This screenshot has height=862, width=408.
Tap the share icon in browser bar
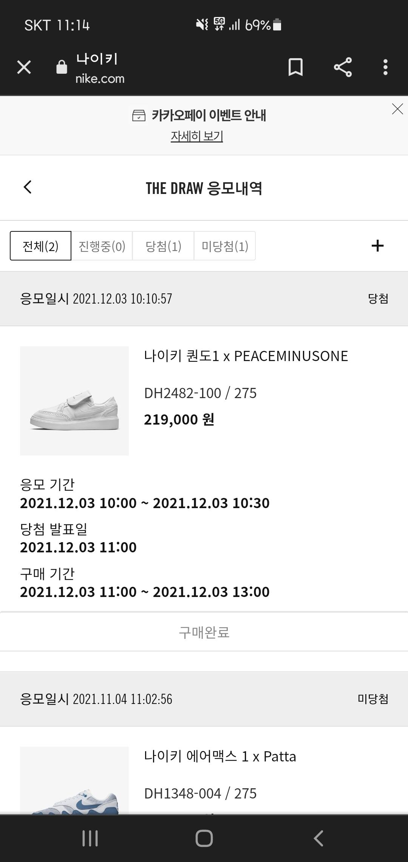pos(343,67)
